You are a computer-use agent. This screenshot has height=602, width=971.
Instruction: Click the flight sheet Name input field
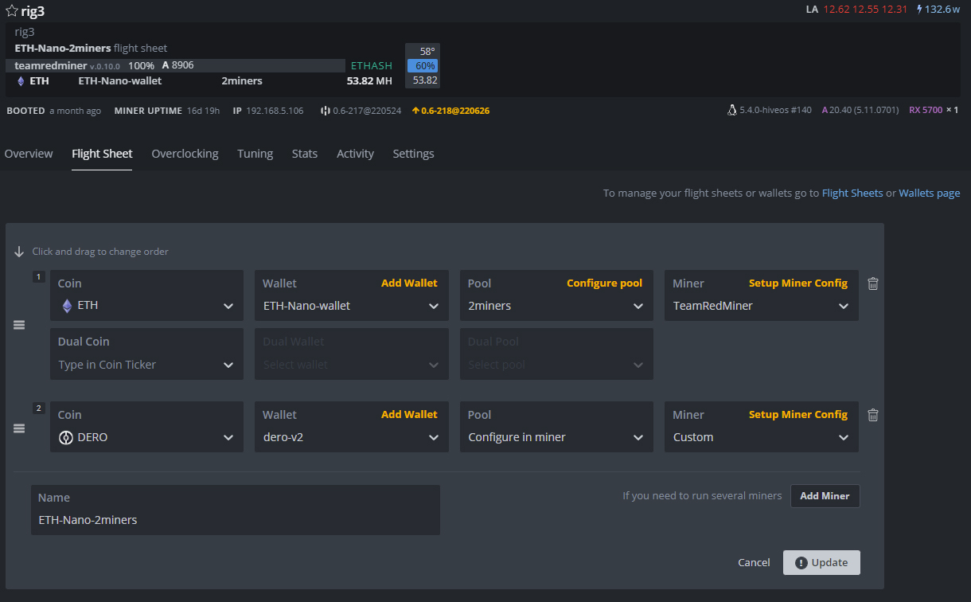(x=236, y=520)
